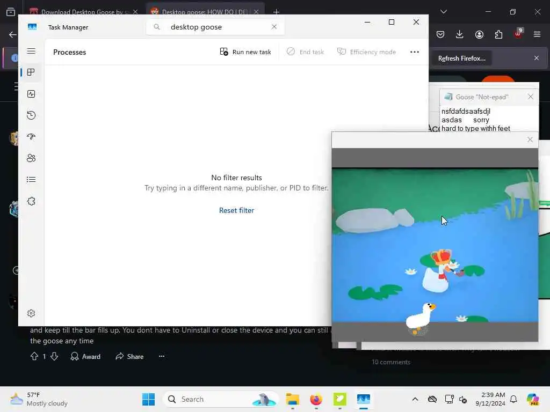The height and width of the screenshot is (412, 550).
Task: Open notifications bell in taskbar
Action: click(513, 399)
